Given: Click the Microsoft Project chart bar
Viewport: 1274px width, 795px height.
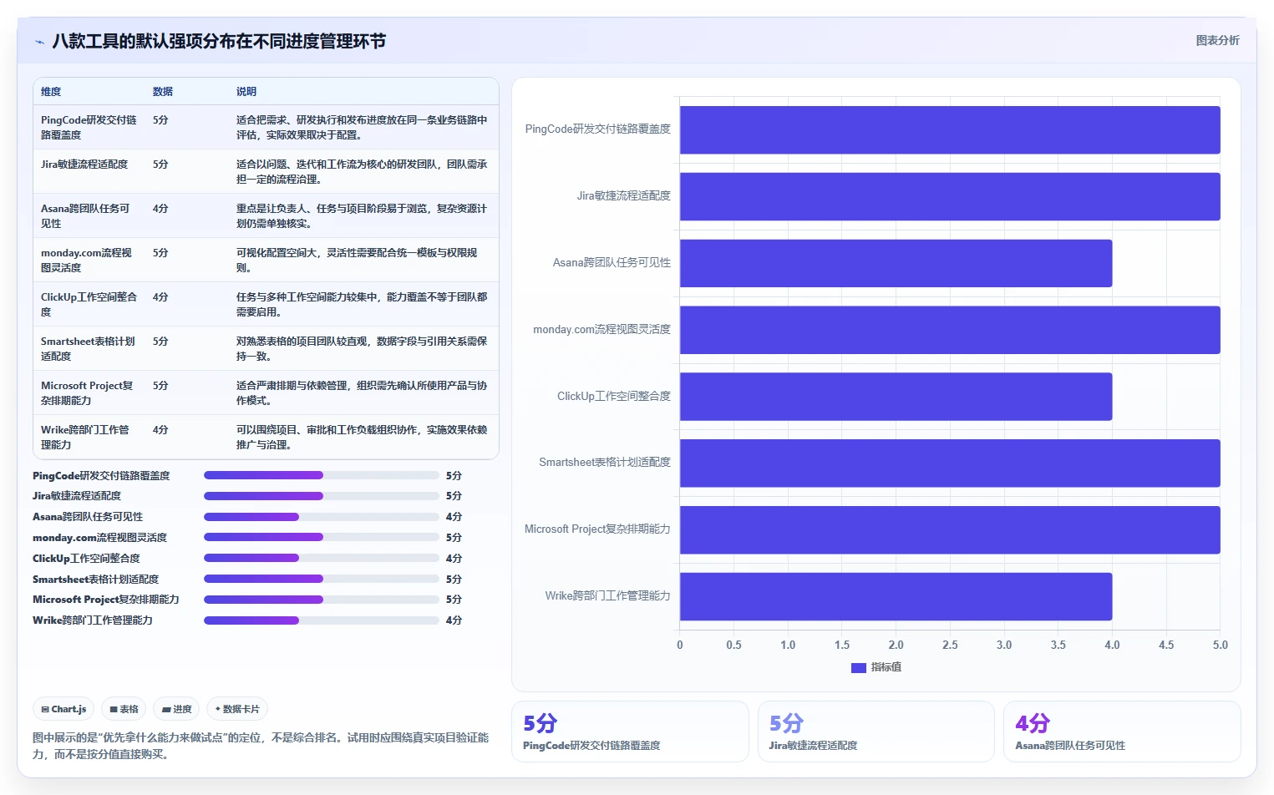Looking at the screenshot, I should click(950, 529).
